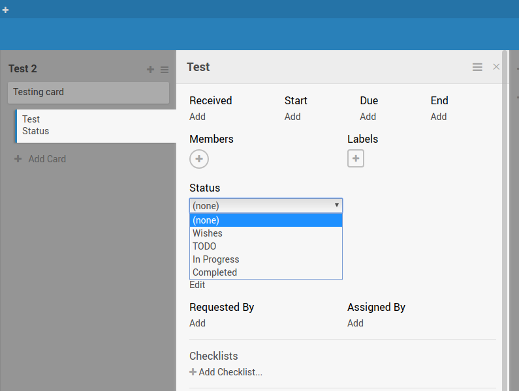519x391 pixels.
Task: Add a Due date
Action: click(x=368, y=117)
